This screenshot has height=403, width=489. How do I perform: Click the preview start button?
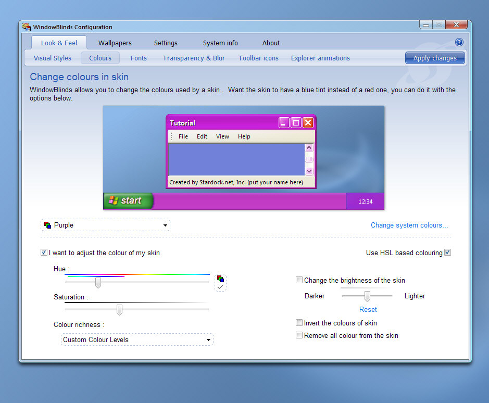click(128, 200)
